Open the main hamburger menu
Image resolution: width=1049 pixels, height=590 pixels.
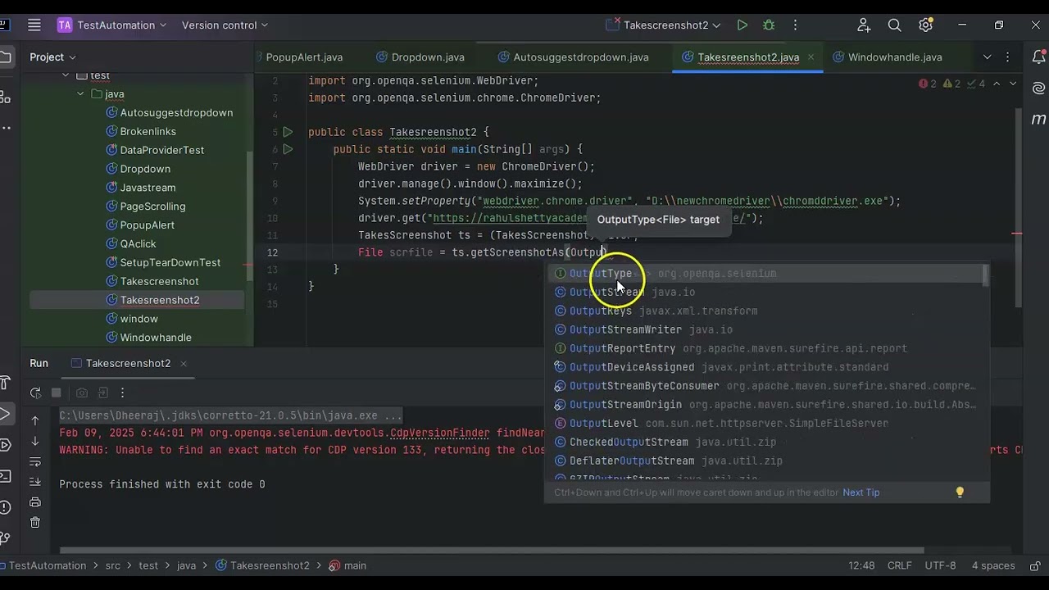[34, 25]
